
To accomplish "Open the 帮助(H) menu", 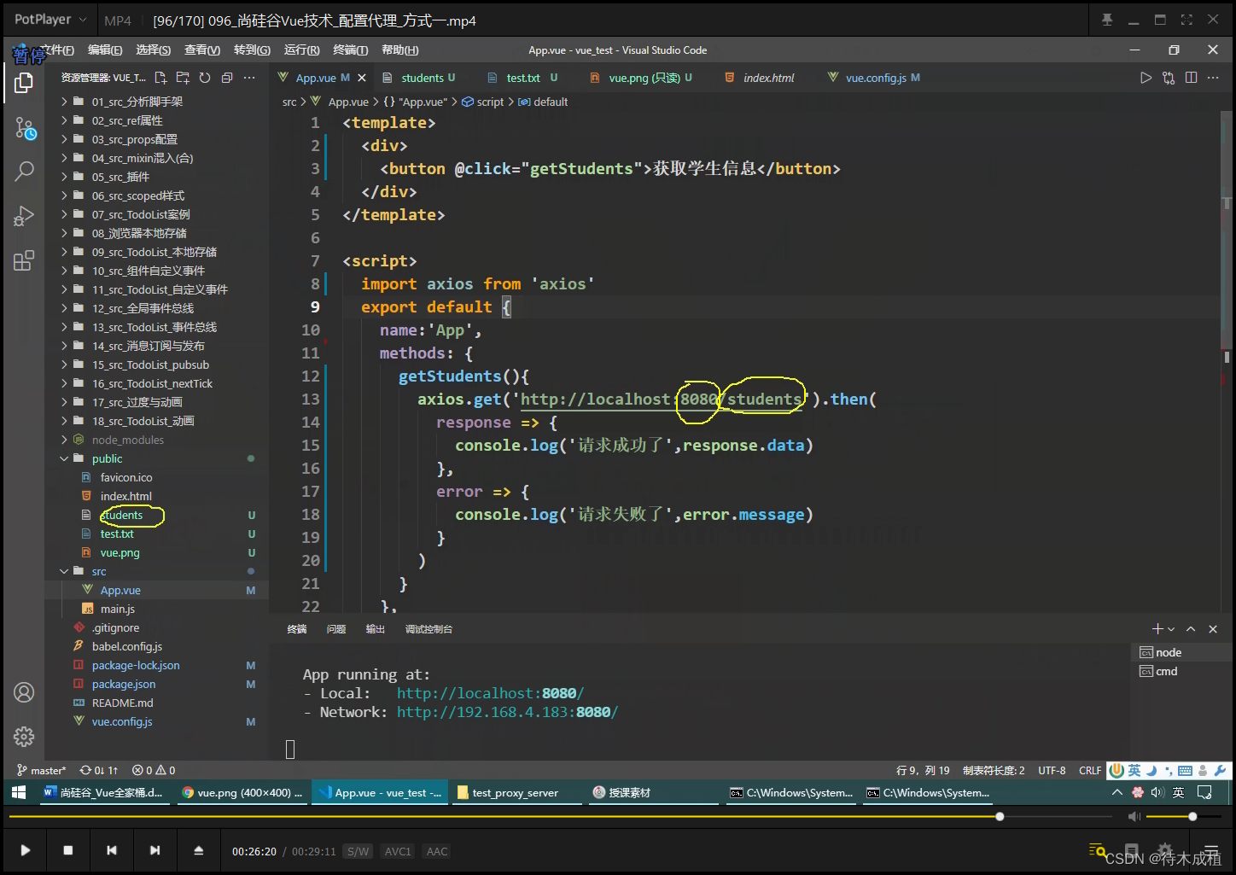I will click(400, 50).
